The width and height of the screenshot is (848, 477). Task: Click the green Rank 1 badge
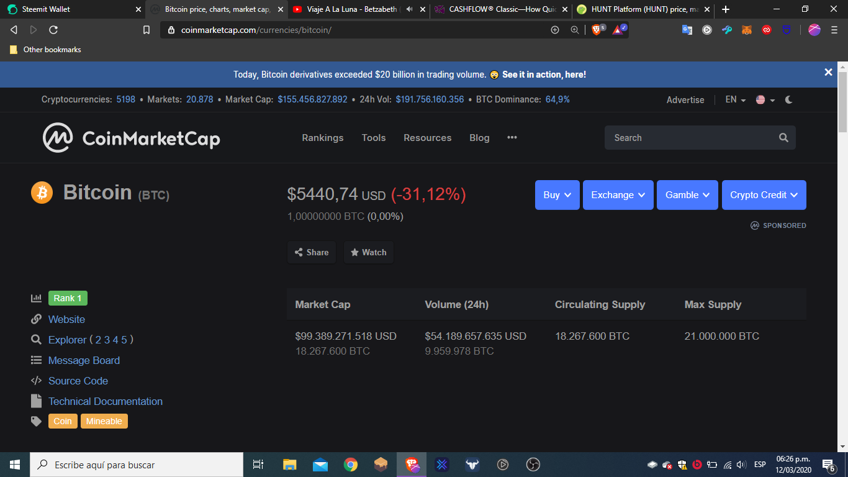click(68, 298)
